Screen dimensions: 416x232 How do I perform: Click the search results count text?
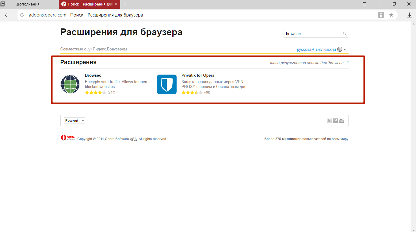(308, 63)
